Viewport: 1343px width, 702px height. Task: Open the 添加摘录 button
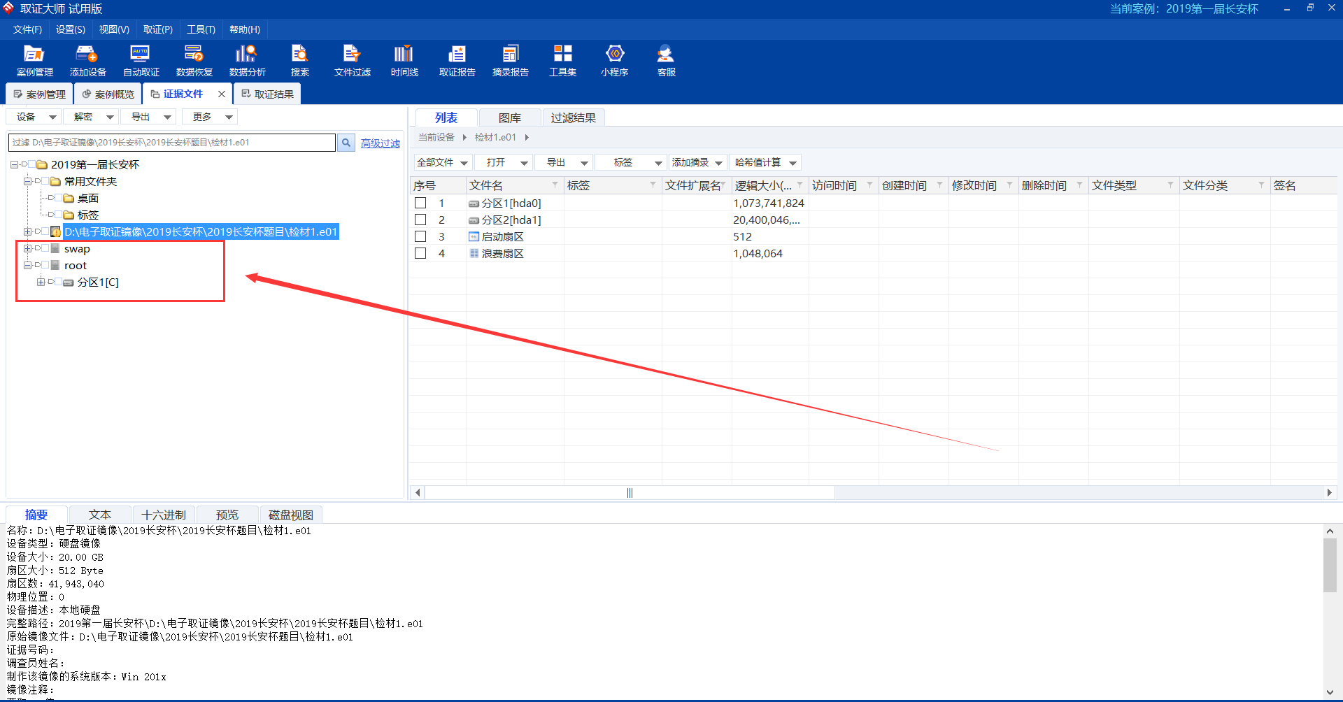(697, 162)
